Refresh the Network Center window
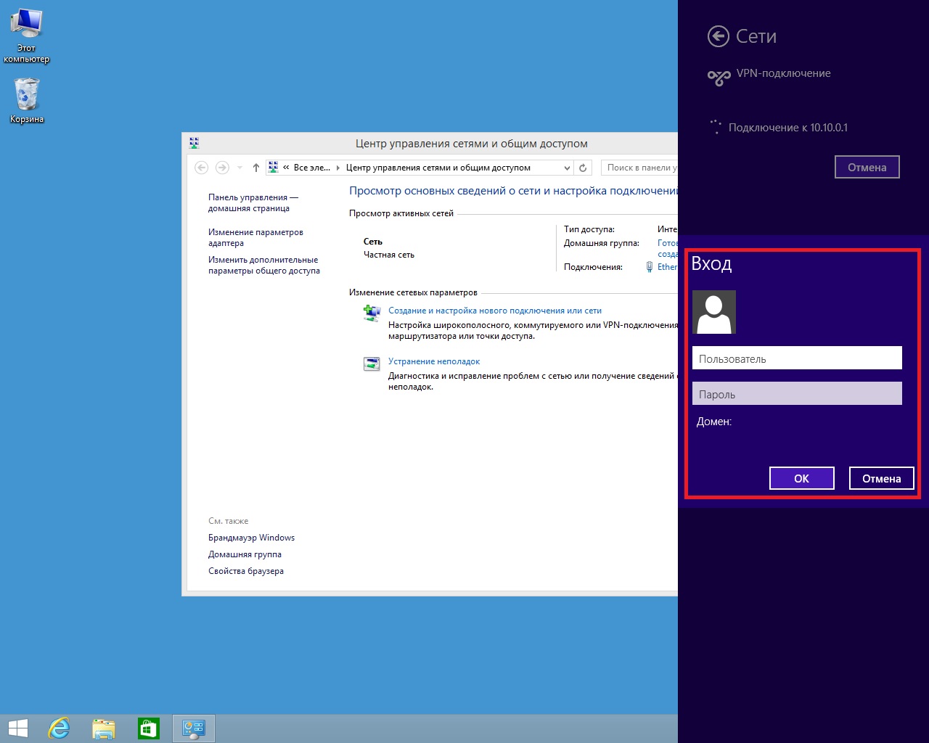Image resolution: width=929 pixels, height=743 pixels. click(x=583, y=168)
